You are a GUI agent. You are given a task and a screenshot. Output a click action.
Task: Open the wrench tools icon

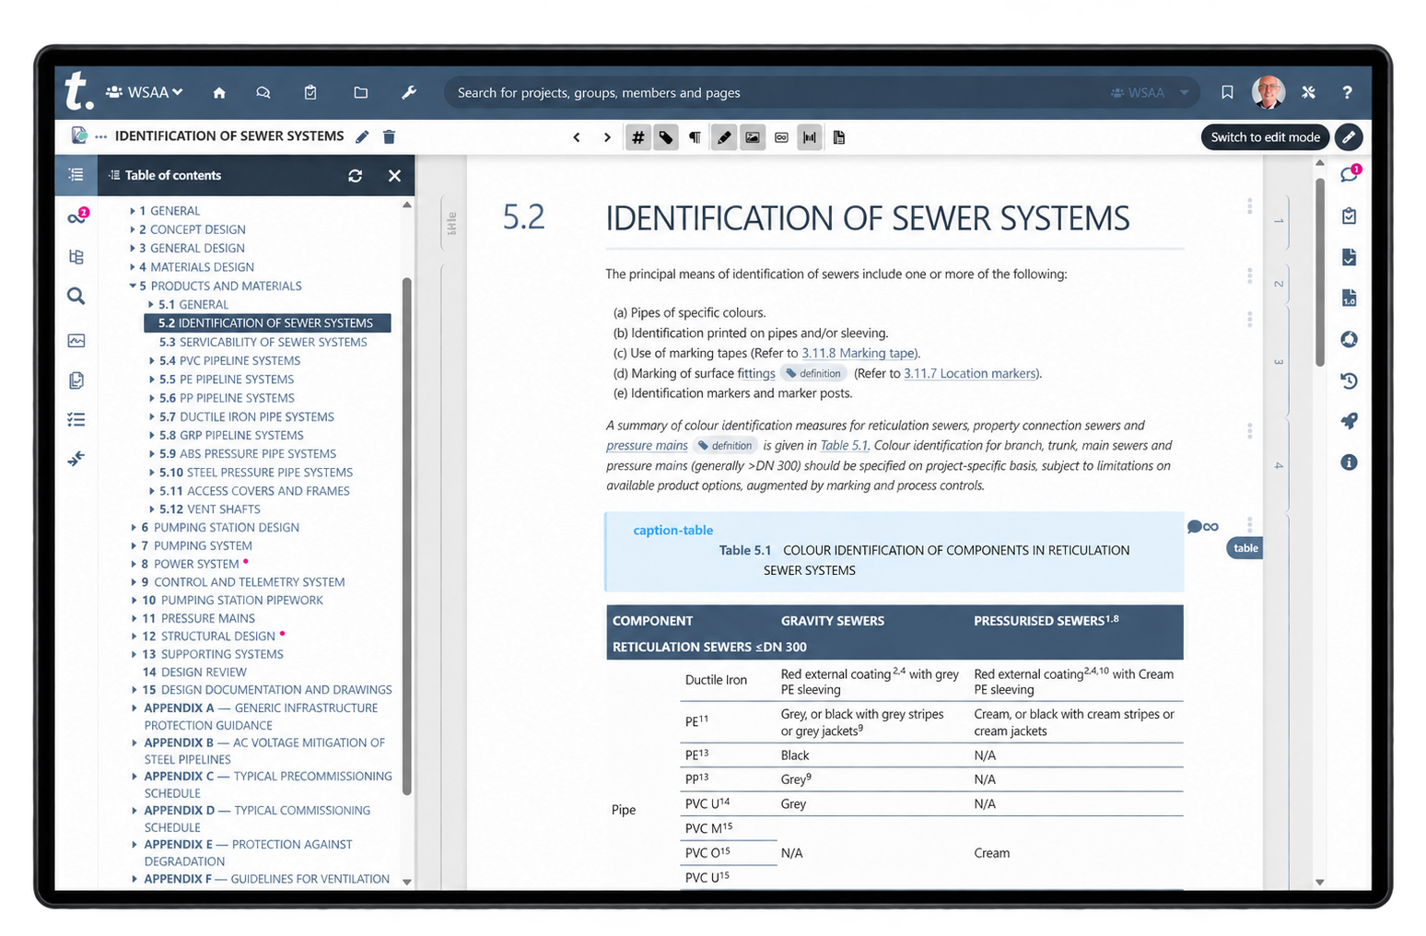409,92
